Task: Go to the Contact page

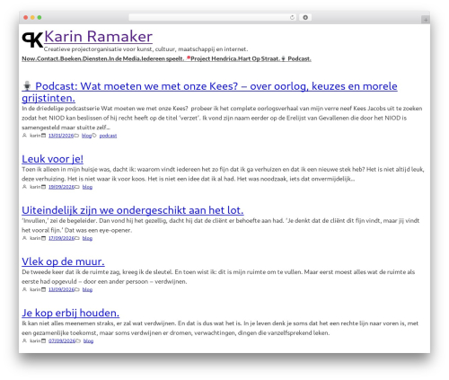Action: (x=48, y=58)
